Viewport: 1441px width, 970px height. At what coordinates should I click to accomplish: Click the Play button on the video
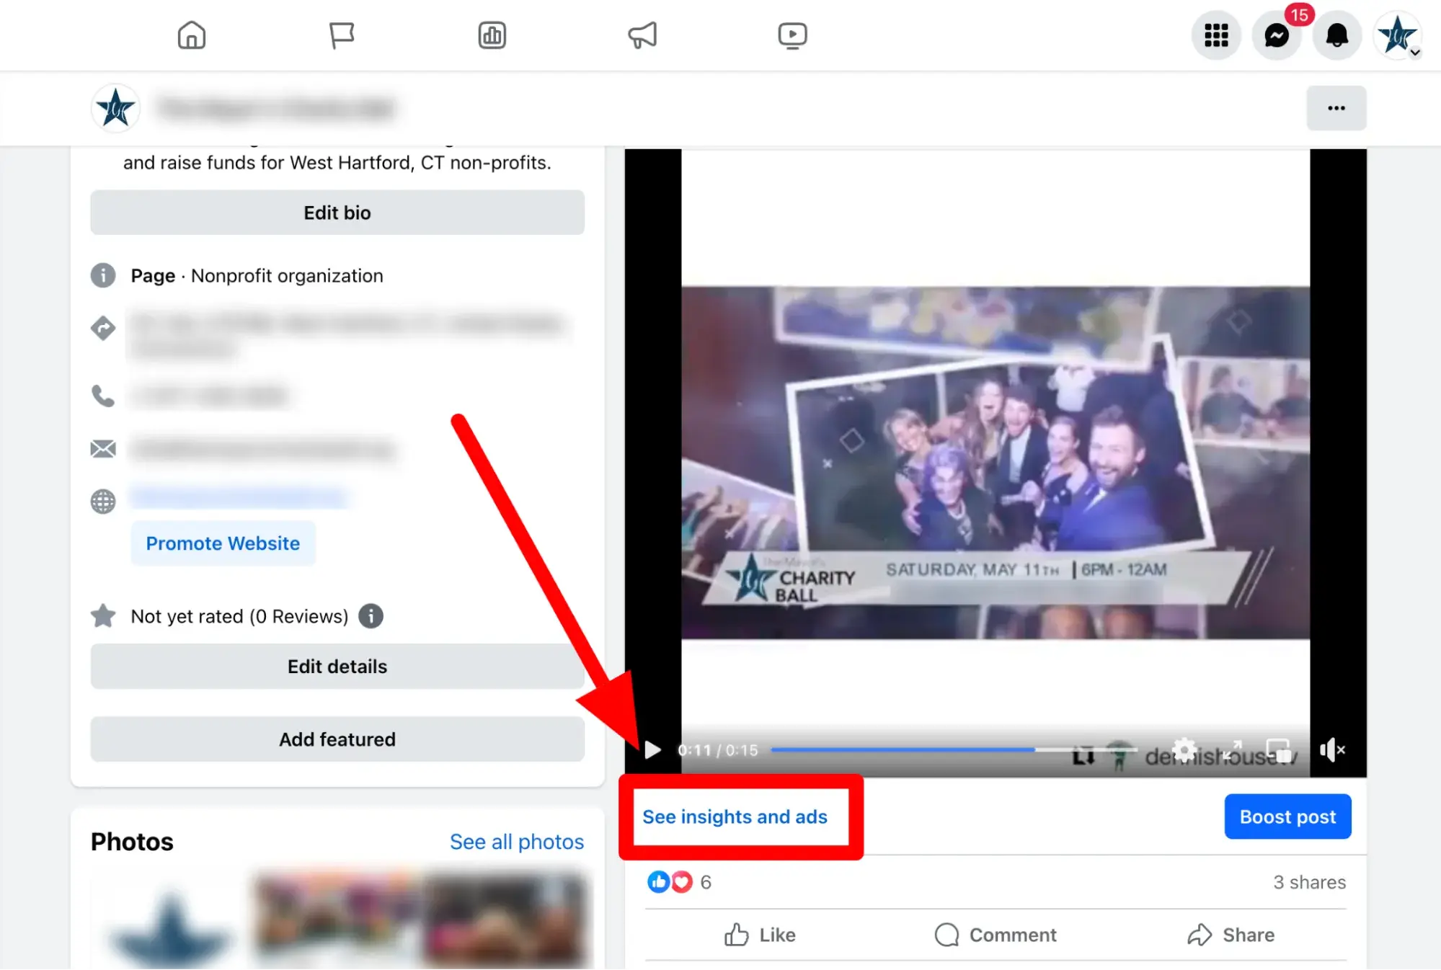pos(651,749)
